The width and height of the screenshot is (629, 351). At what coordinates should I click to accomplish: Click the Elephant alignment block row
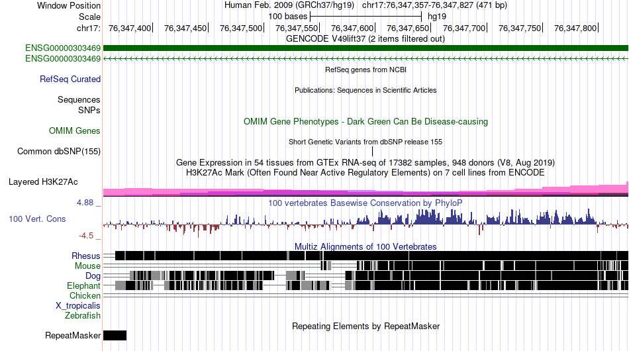pyautogui.click(x=371, y=285)
